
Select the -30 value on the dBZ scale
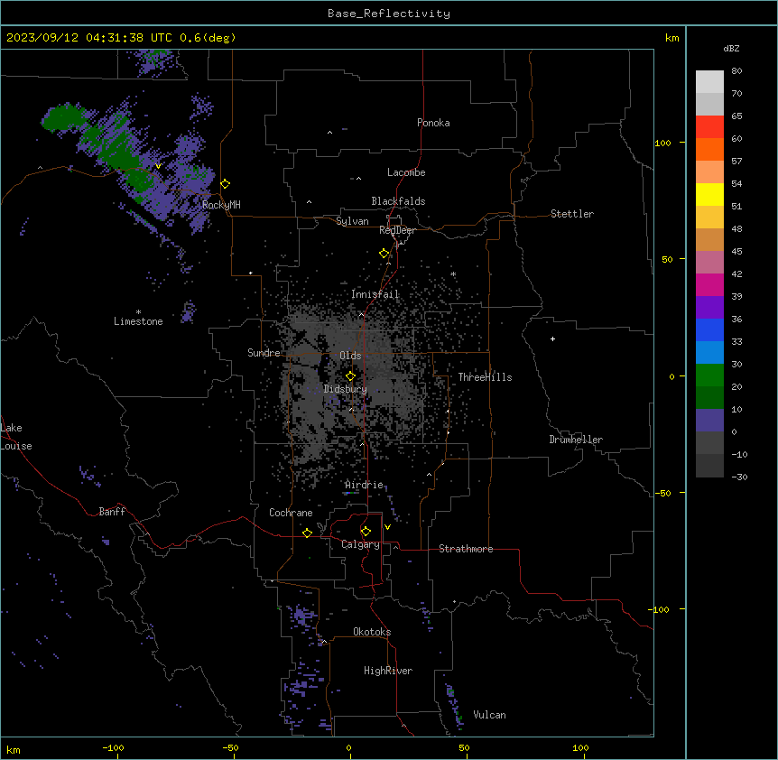[x=739, y=477]
